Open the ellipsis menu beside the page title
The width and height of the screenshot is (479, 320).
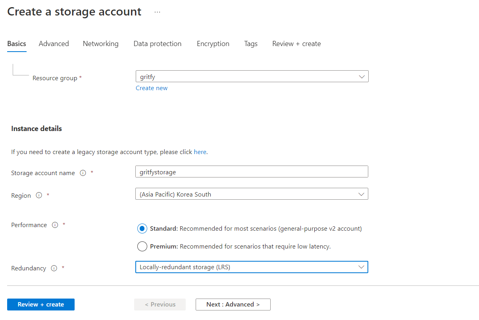[157, 12]
